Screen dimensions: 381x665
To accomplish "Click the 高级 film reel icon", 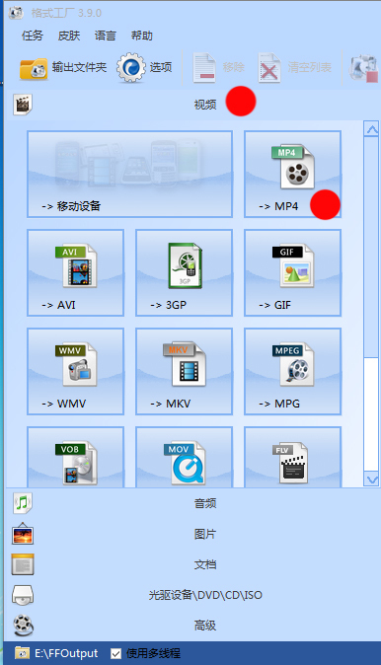I will click(23, 626).
